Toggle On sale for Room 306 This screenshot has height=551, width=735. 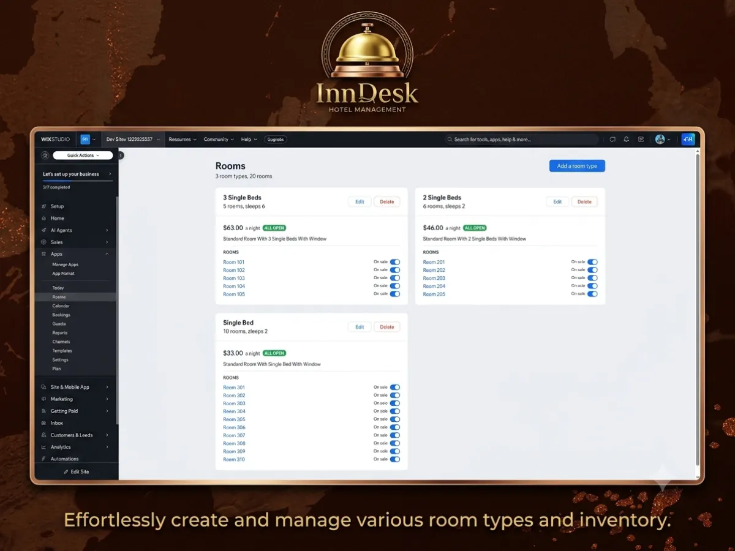[x=395, y=427]
